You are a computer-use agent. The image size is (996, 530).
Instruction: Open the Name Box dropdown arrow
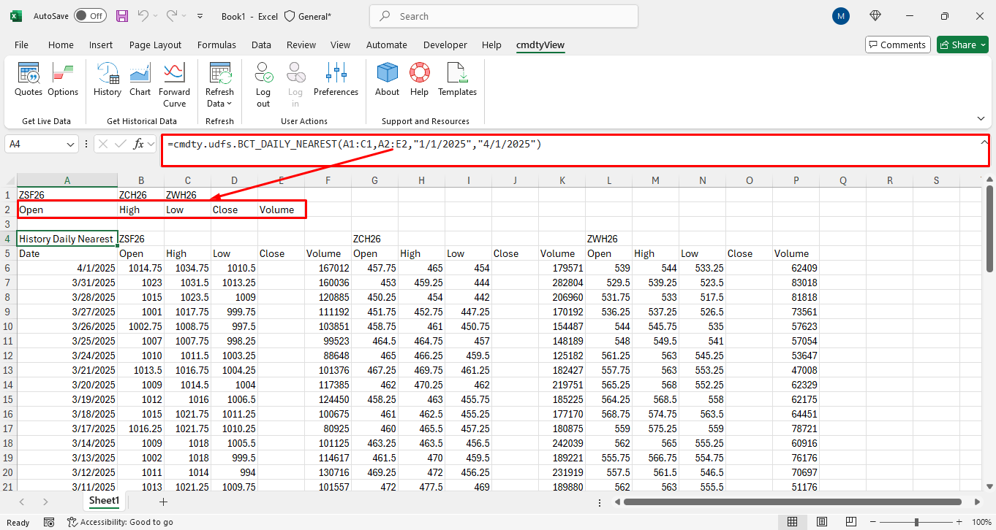click(71, 145)
